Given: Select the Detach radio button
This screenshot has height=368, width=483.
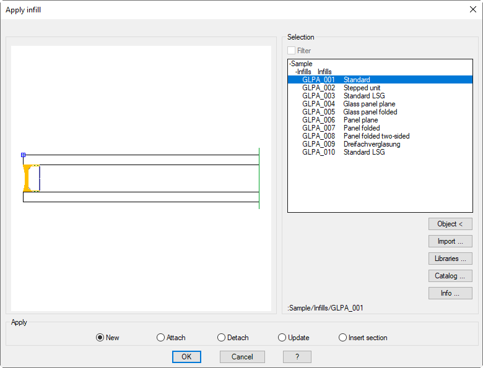Looking at the screenshot, I should coord(221,338).
